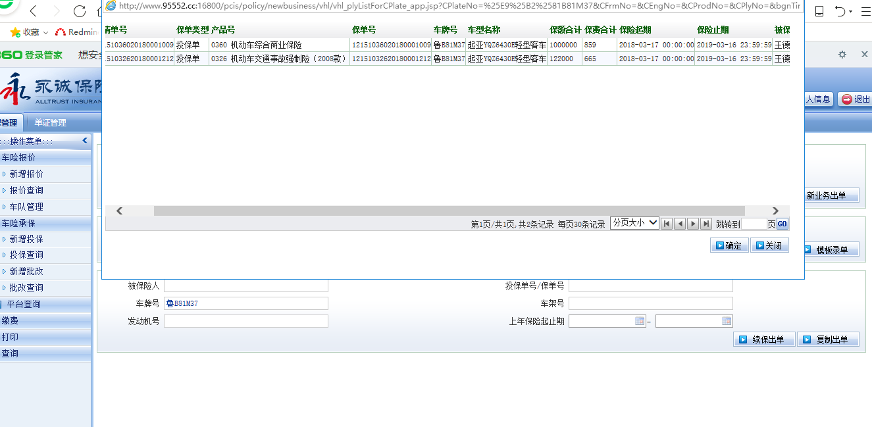
Task: Open the 分页大小 page size dropdown
Action: pyautogui.click(x=634, y=223)
